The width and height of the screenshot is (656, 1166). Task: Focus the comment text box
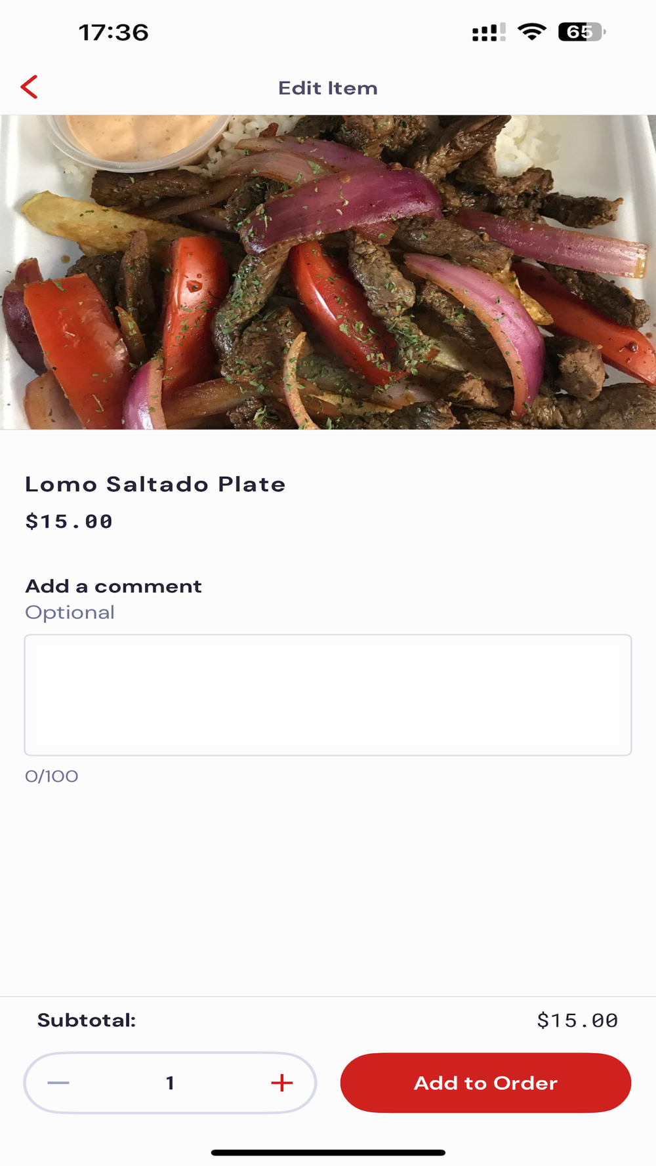click(328, 694)
